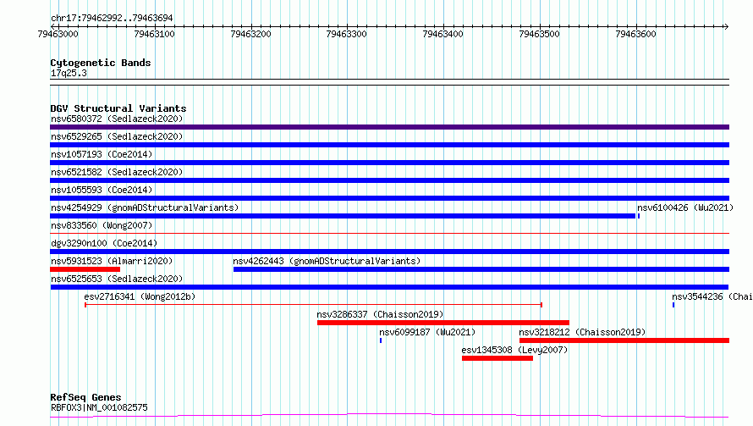Click the chr17:79462992..79463694 coordinate label
The height and width of the screenshot is (426, 753).
(112, 18)
